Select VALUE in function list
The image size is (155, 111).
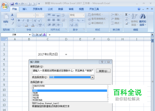(36, 98)
